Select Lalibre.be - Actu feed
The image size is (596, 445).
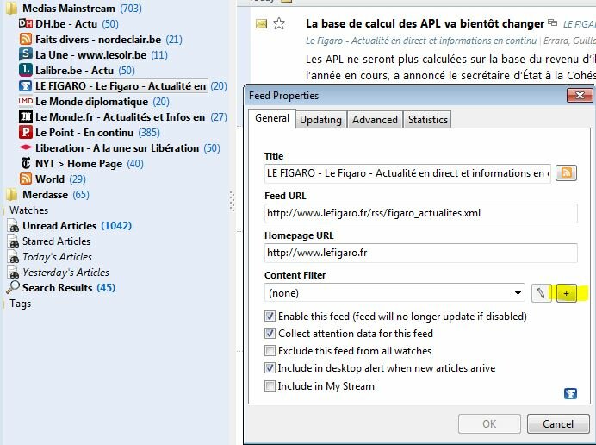pos(74,71)
